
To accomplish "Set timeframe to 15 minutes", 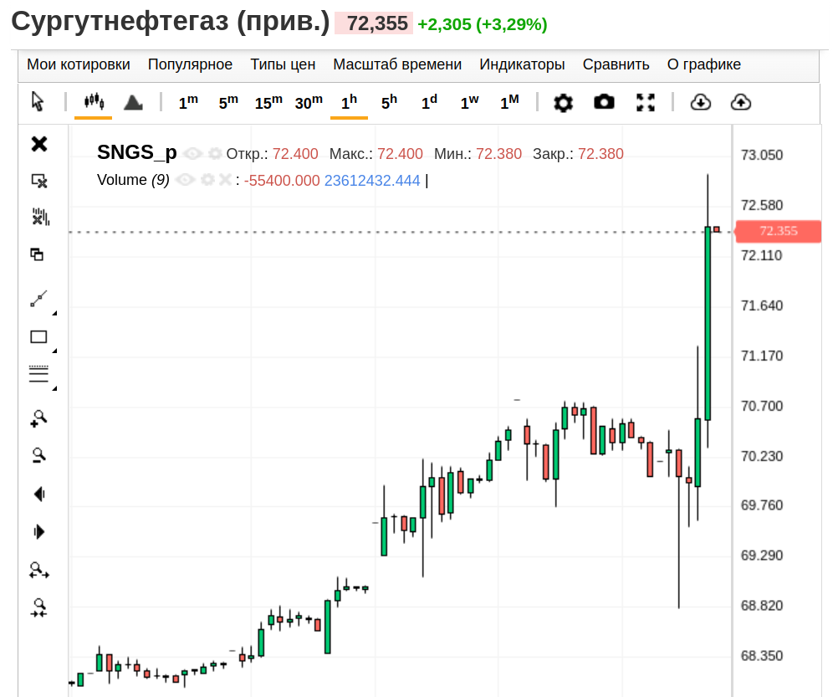I will [268, 101].
